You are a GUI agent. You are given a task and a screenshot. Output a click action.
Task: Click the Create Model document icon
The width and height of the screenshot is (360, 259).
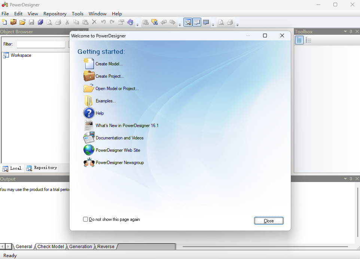pyautogui.click(x=89, y=64)
